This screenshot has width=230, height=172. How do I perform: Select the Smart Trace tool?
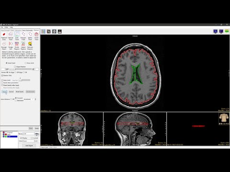tap(36, 36)
